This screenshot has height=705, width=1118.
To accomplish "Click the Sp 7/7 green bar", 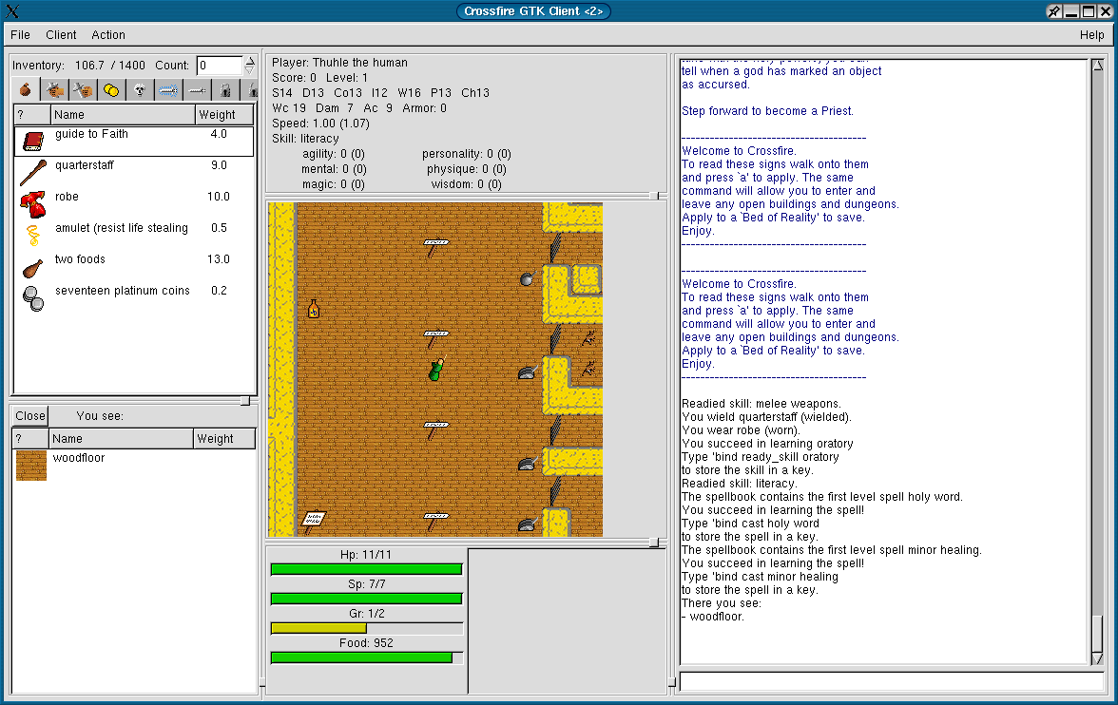I will coord(367,598).
